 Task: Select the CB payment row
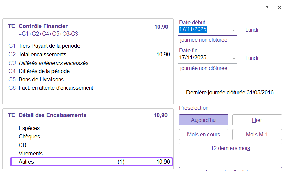(22, 145)
